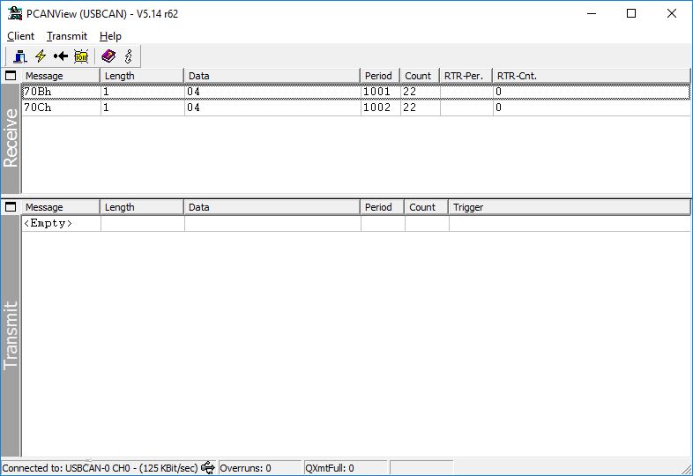Click the yellow 1011 message icon

click(81, 56)
